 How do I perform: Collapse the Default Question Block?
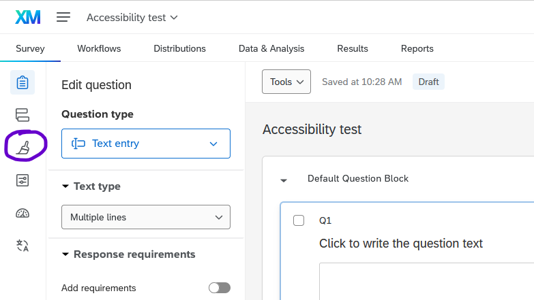[283, 180]
